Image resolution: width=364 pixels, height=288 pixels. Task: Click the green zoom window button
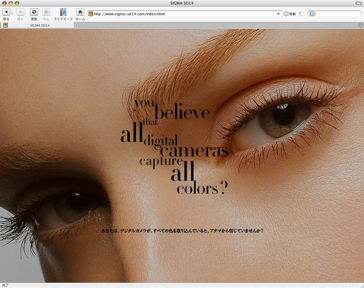pos(17,3)
